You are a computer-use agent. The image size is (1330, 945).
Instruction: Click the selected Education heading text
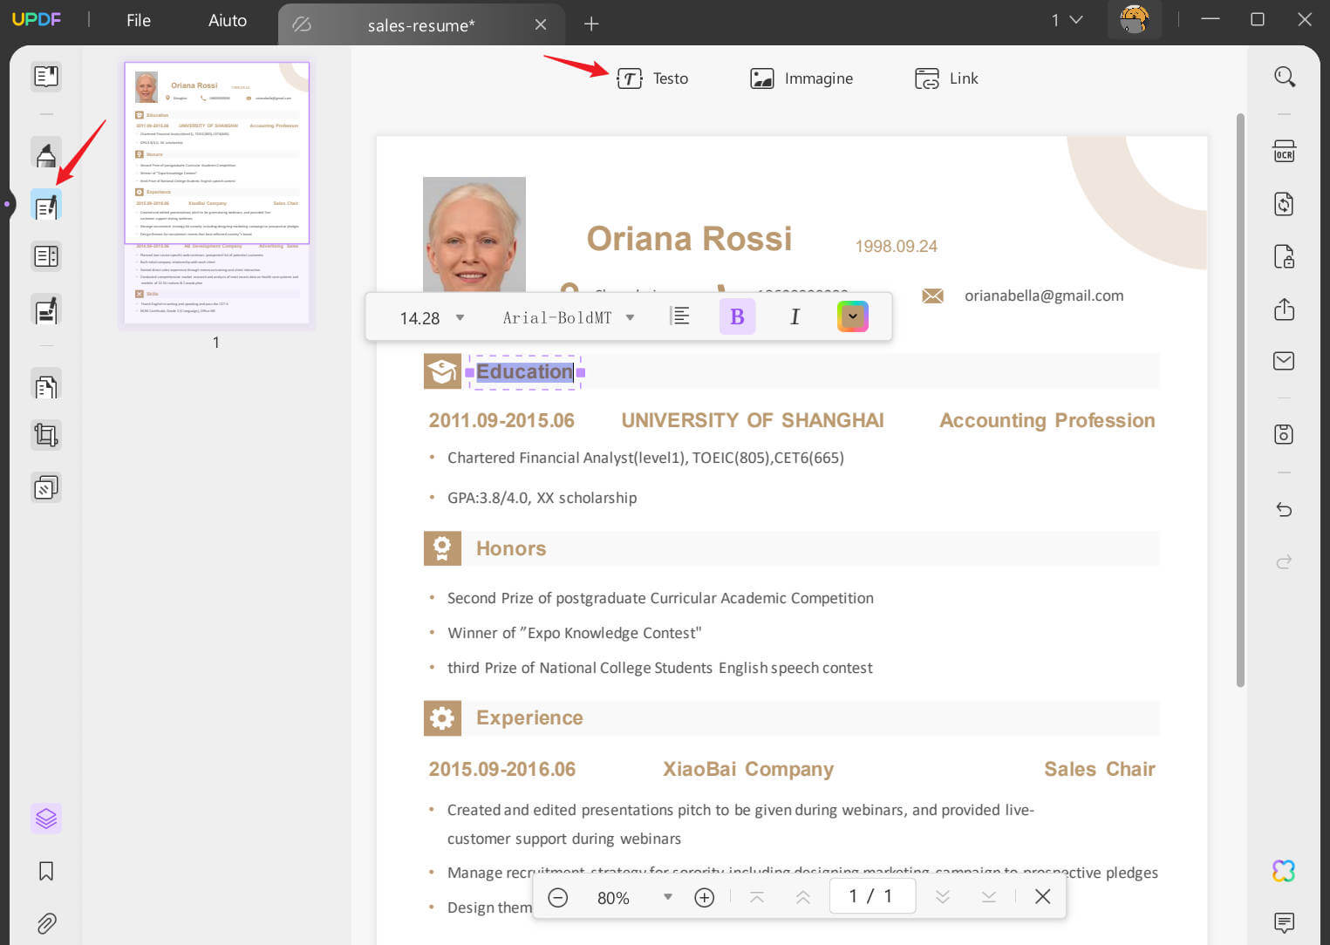pyautogui.click(x=524, y=372)
